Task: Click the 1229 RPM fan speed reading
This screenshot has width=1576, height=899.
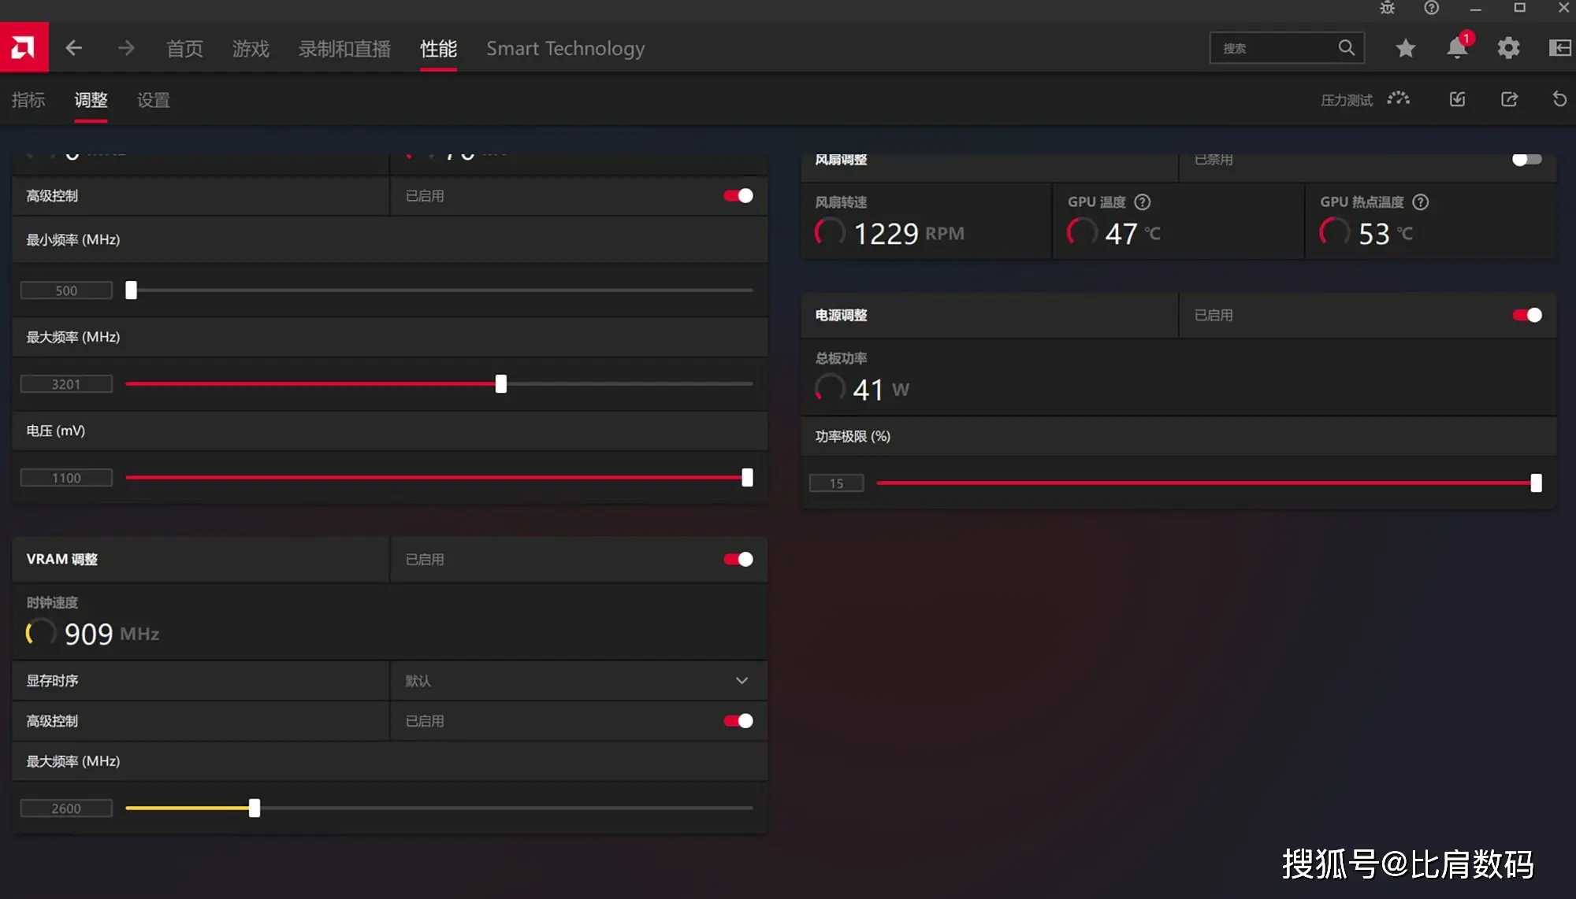Action: tap(909, 234)
